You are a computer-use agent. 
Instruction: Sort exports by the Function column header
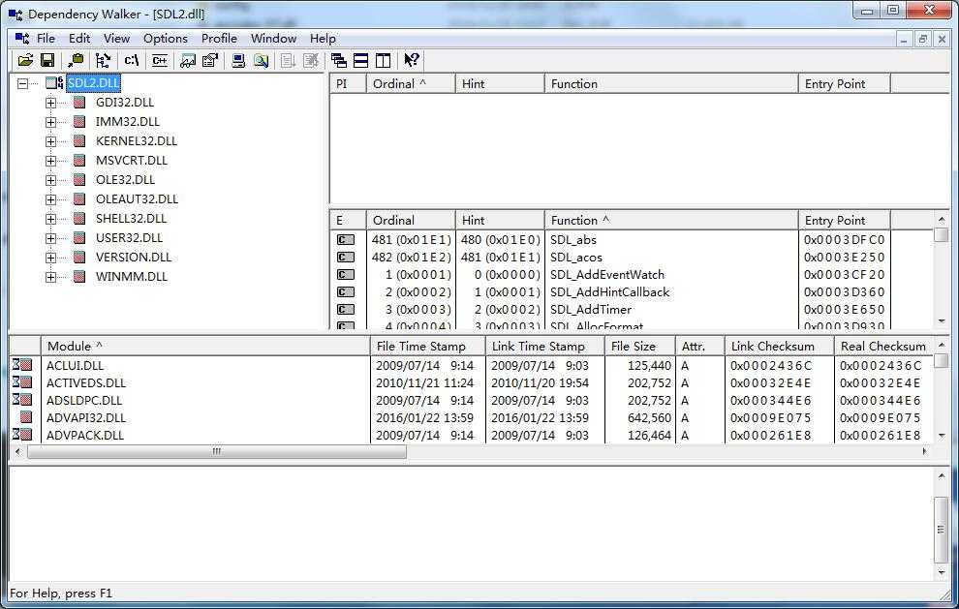point(671,220)
